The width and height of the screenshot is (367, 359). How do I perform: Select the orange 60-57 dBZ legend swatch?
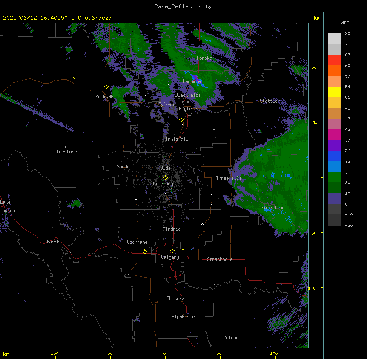[x=335, y=71]
